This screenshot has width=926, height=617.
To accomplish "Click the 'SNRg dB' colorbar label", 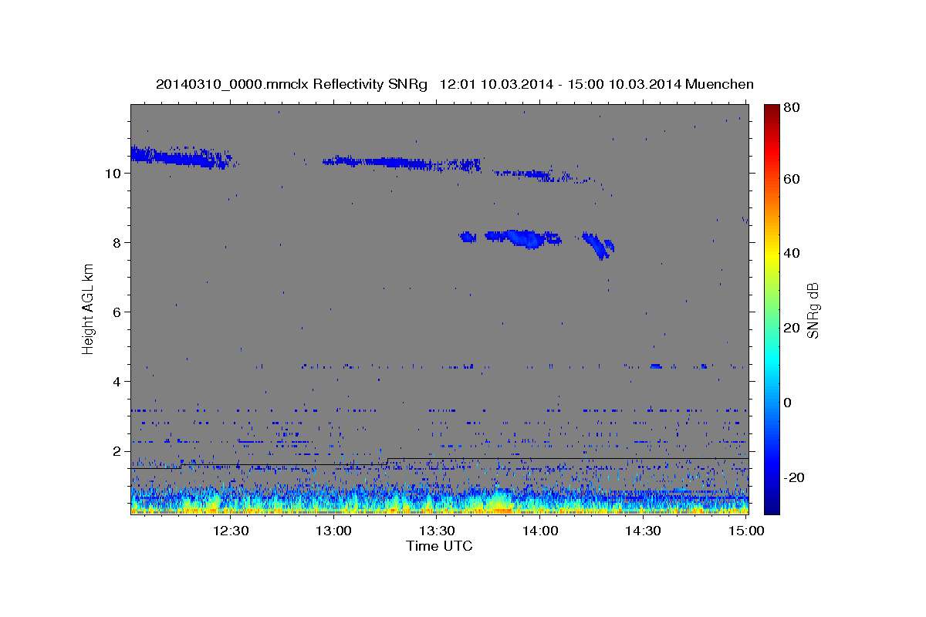I will point(813,311).
